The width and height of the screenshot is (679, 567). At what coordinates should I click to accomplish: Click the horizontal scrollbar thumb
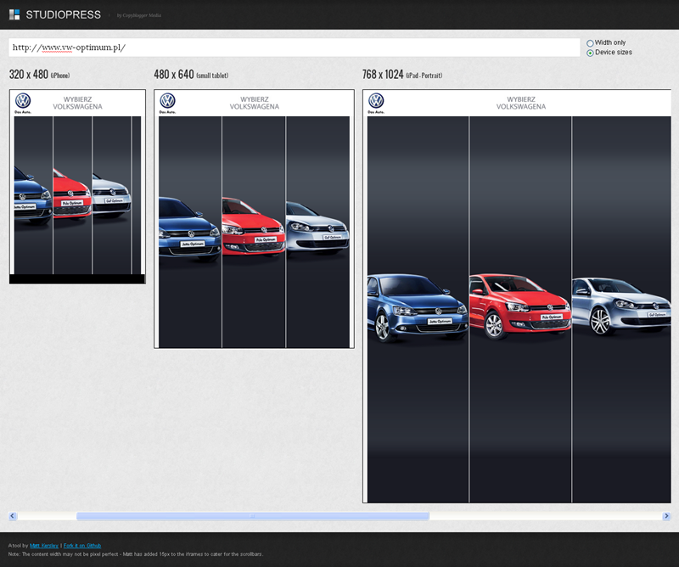tap(252, 516)
